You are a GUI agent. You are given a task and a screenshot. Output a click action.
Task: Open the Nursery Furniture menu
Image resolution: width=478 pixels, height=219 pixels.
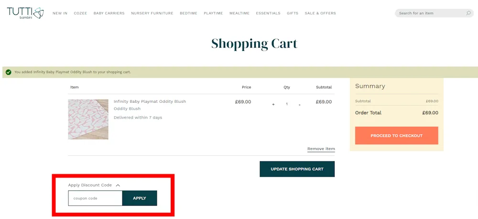(152, 13)
